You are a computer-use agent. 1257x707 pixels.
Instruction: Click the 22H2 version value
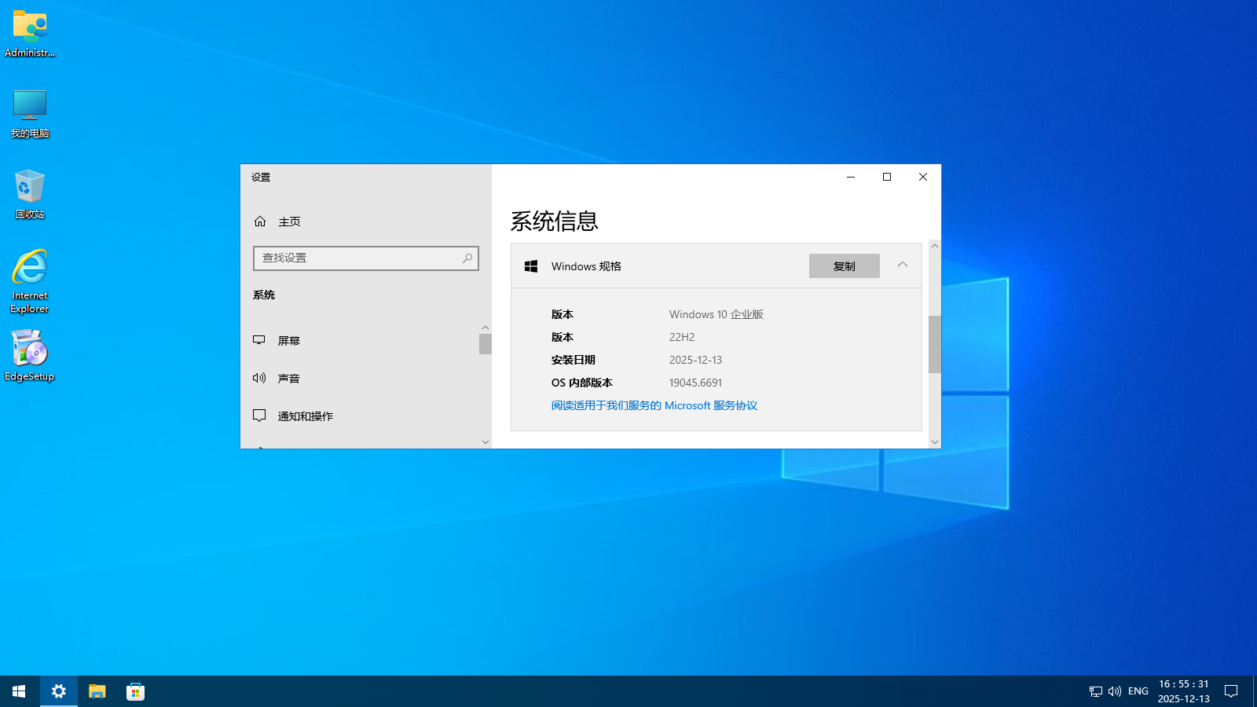point(682,337)
